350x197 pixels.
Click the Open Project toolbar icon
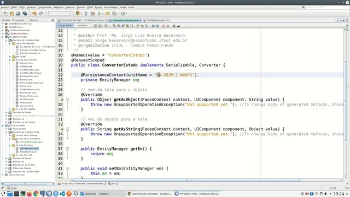[x=18, y=13]
